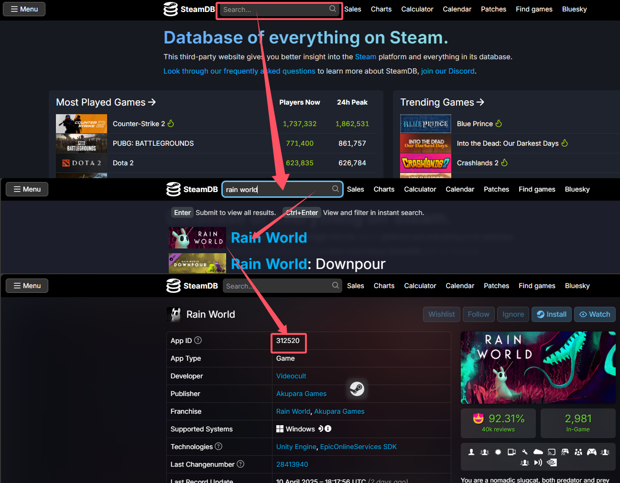
Task: Toggle the Watch button with eye icon
Action: (595, 314)
